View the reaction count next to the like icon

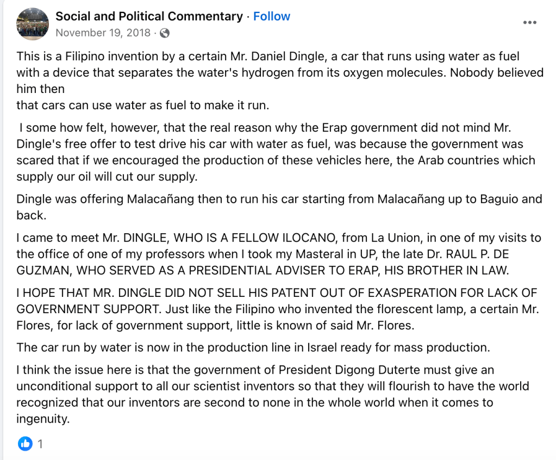point(40,444)
